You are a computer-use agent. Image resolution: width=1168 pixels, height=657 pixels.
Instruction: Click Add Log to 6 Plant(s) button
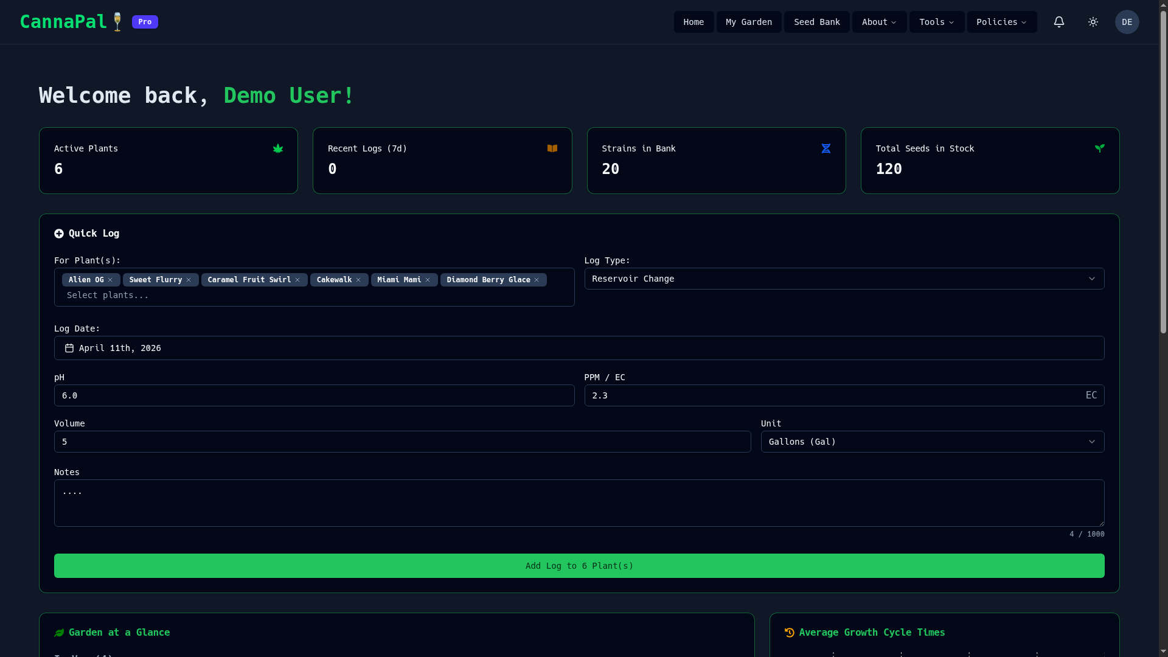click(579, 566)
